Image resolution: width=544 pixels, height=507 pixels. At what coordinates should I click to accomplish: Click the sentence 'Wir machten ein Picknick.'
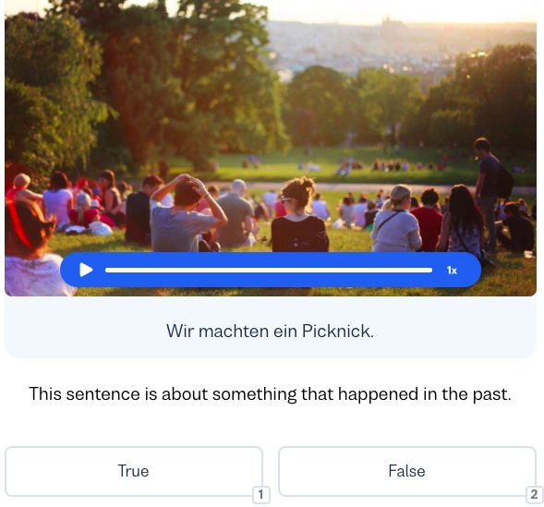click(x=270, y=331)
